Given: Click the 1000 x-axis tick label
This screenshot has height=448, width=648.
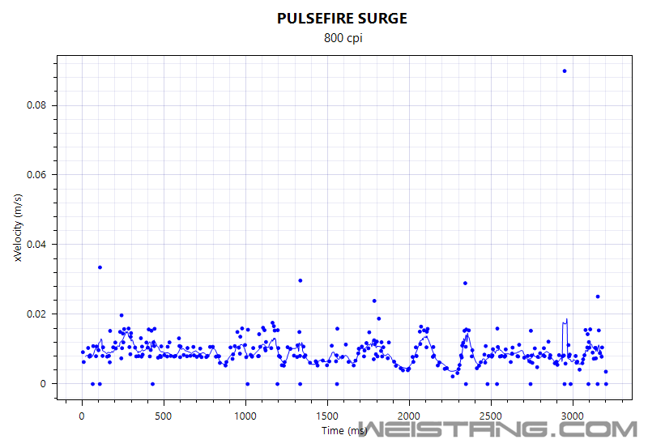Looking at the screenshot, I should point(245,416).
